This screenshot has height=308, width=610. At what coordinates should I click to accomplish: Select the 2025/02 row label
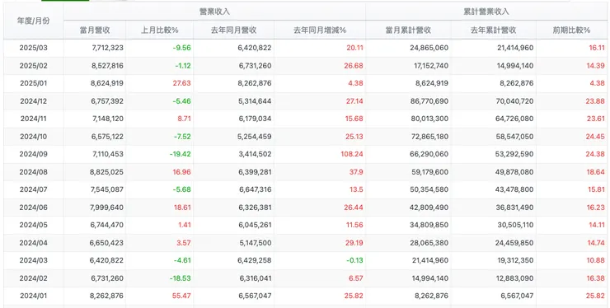tap(34, 66)
